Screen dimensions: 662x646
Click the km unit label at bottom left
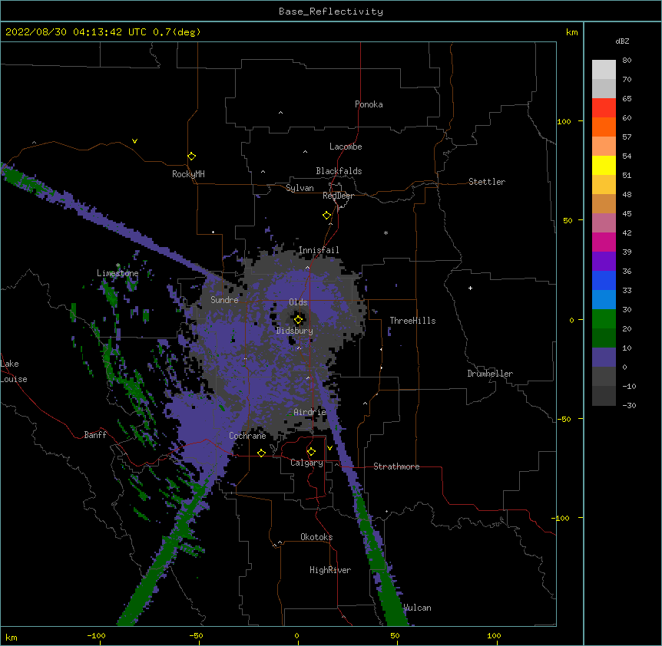click(x=12, y=637)
